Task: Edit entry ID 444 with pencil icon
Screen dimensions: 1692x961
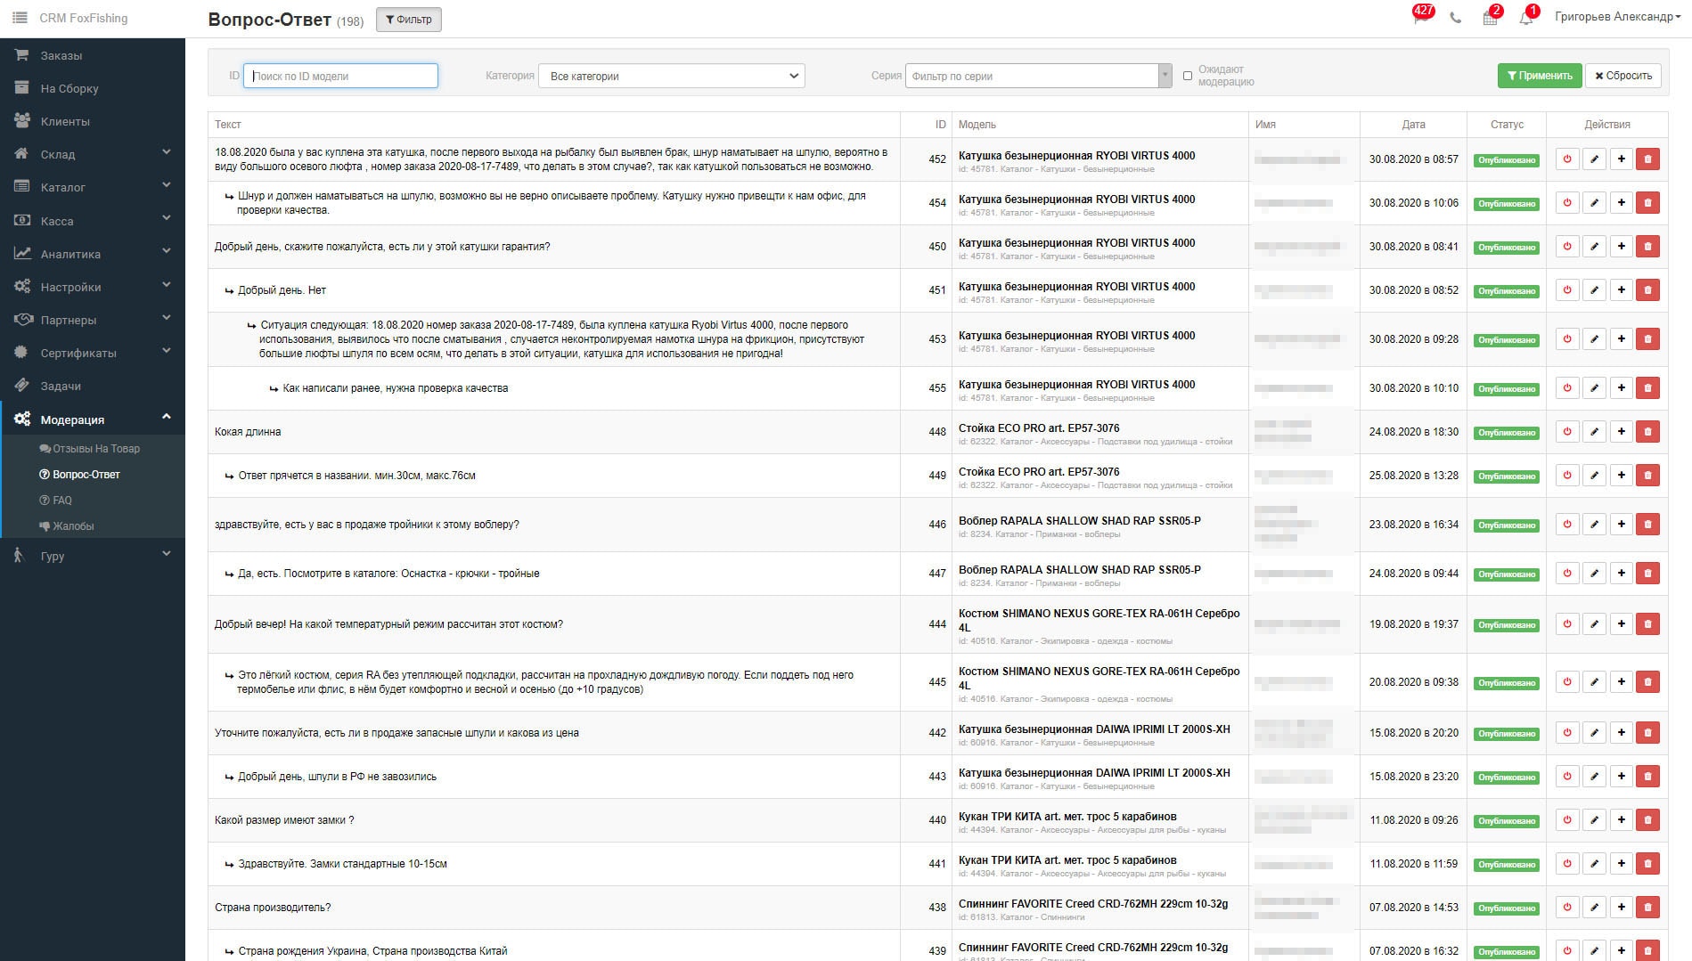Action: click(1594, 624)
